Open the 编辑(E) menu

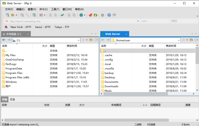point(20,9)
